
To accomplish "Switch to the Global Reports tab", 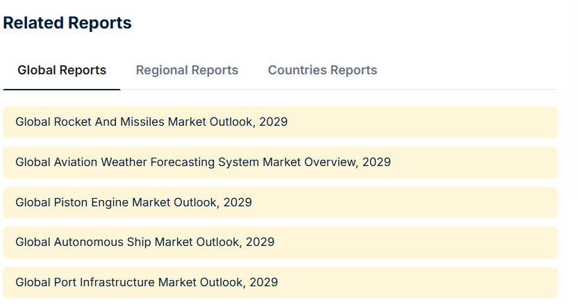I will click(x=62, y=70).
